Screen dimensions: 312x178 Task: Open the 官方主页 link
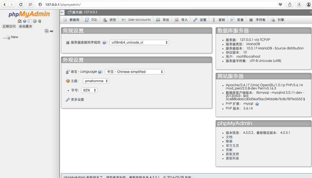(232, 145)
